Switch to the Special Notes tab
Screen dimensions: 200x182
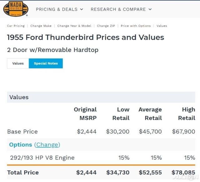point(46,63)
